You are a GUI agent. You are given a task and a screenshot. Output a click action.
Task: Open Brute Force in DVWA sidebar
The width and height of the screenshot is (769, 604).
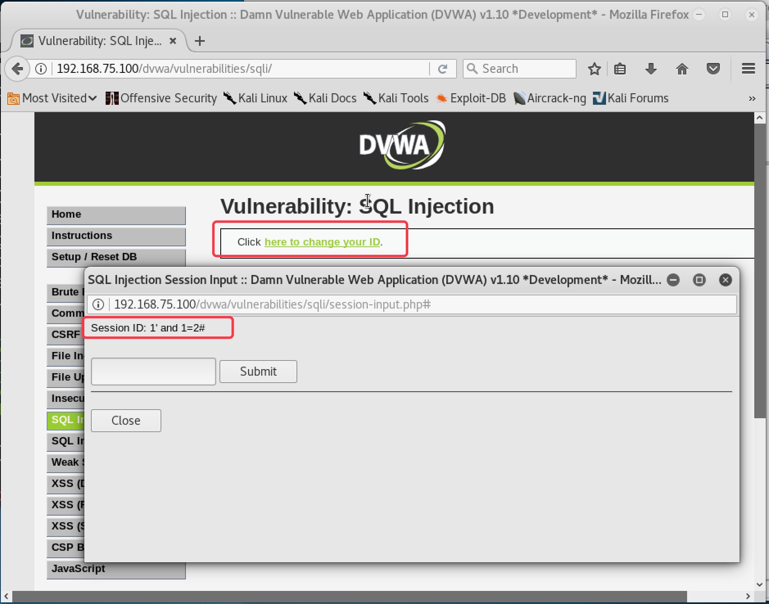click(x=66, y=293)
